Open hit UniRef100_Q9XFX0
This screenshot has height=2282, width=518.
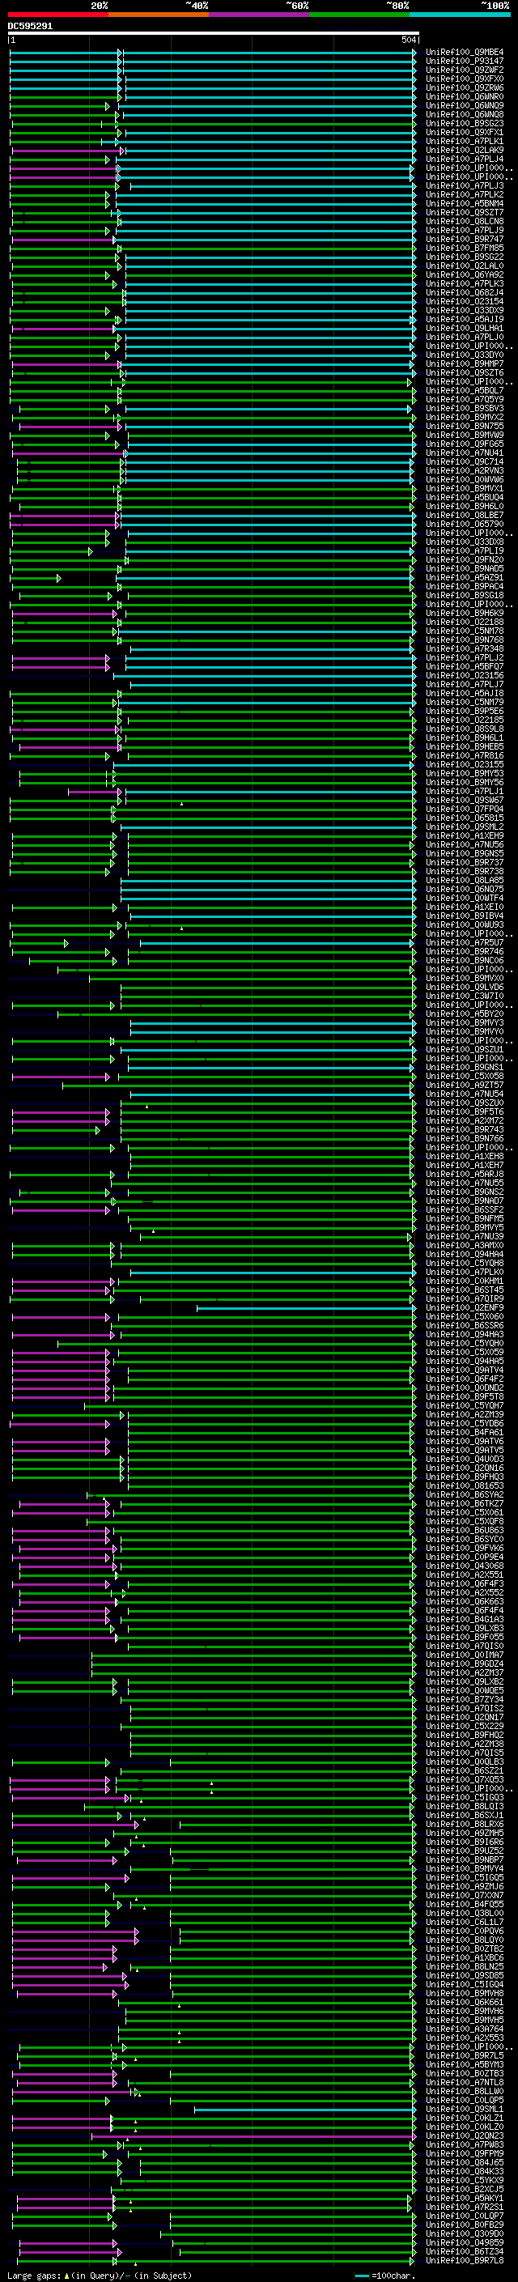(465, 79)
